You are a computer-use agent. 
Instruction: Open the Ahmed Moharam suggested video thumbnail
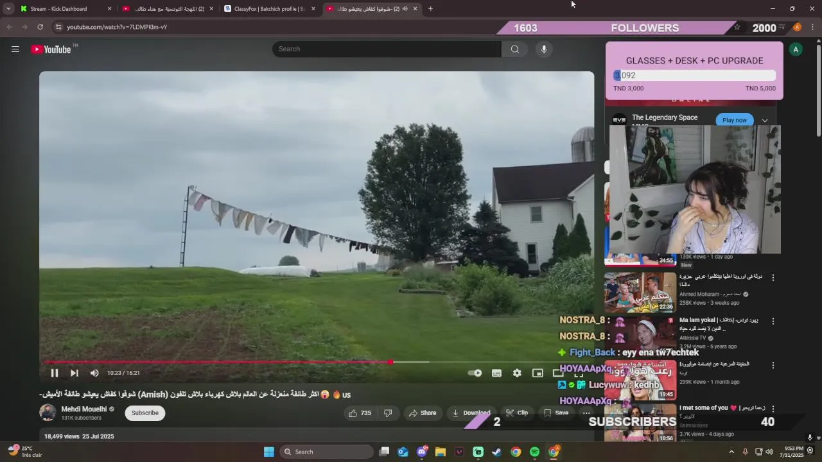coord(640,292)
